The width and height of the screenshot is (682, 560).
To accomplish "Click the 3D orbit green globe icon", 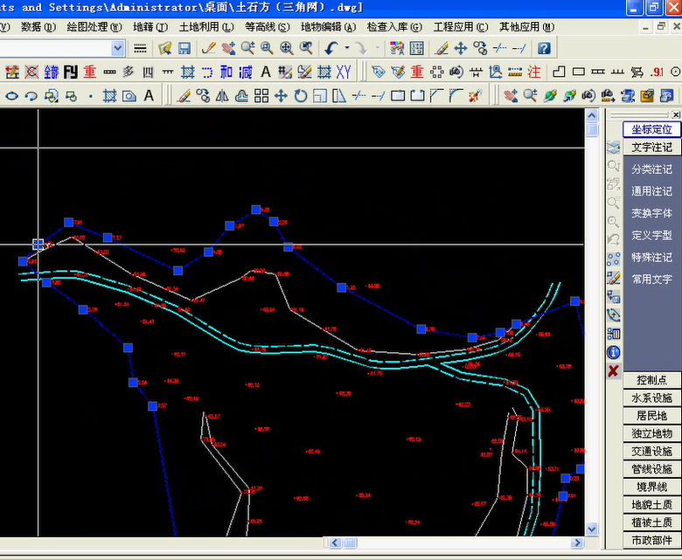I will pos(550,95).
